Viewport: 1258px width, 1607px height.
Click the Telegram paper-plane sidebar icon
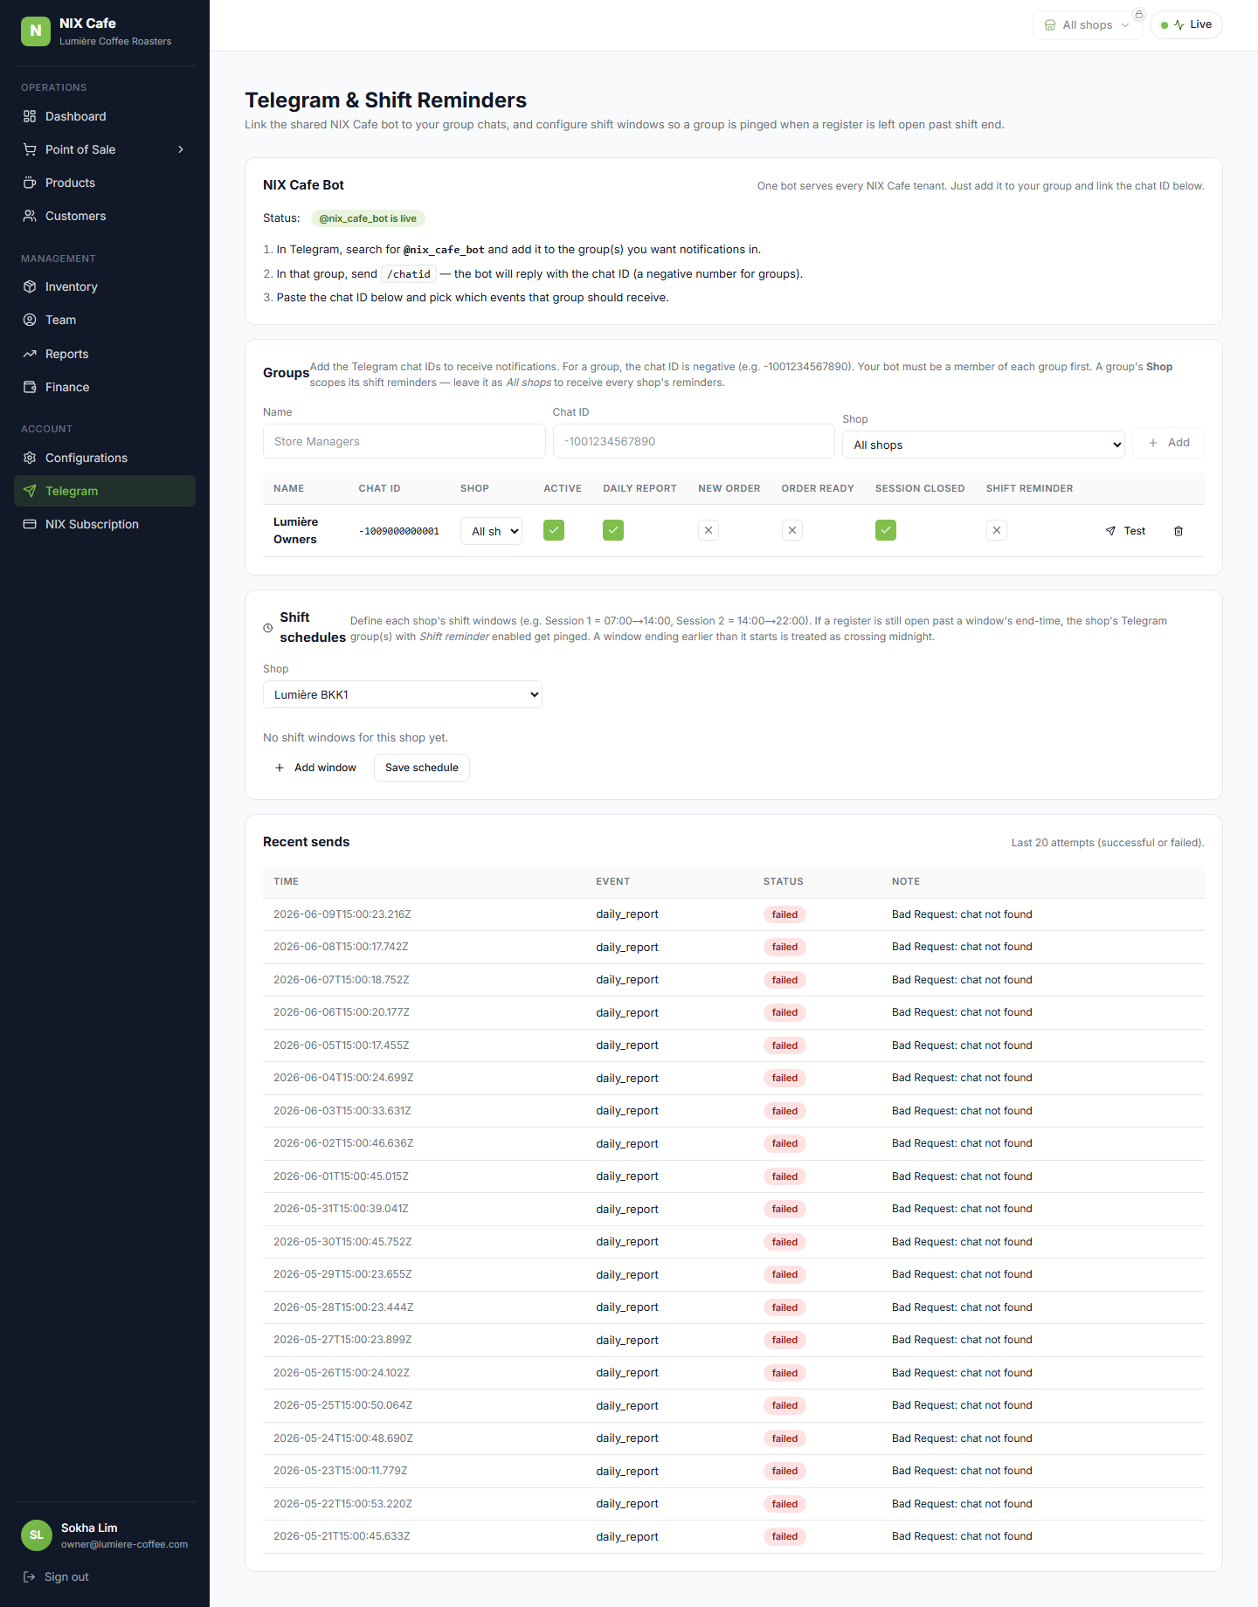(30, 491)
